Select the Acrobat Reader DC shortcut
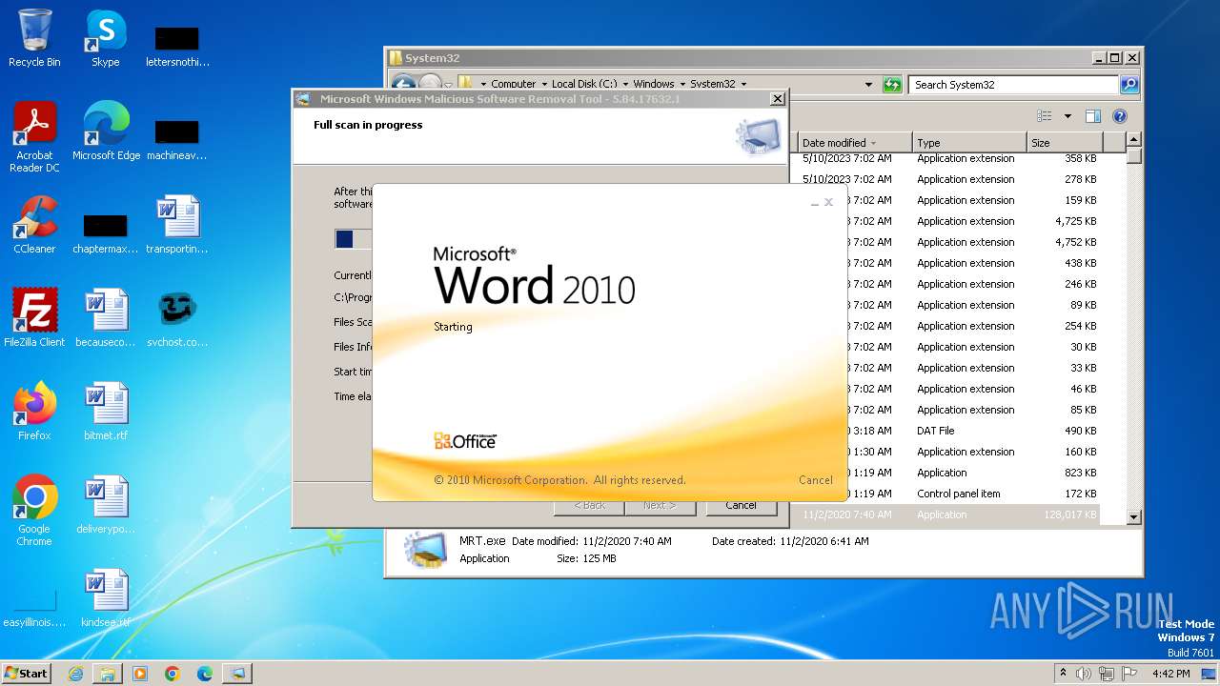Viewport: 1220px width, 686px height. pyautogui.click(x=34, y=137)
